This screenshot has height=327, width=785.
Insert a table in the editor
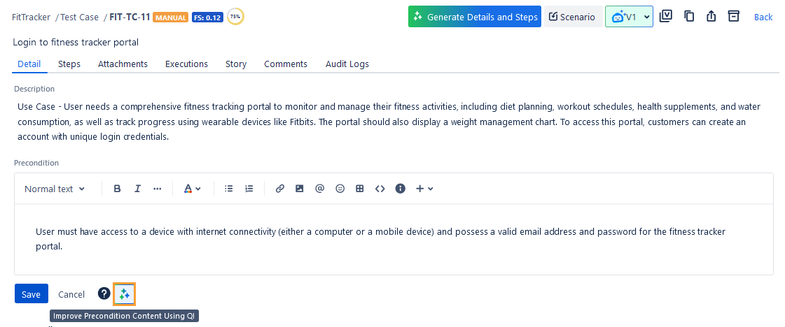[x=360, y=189]
